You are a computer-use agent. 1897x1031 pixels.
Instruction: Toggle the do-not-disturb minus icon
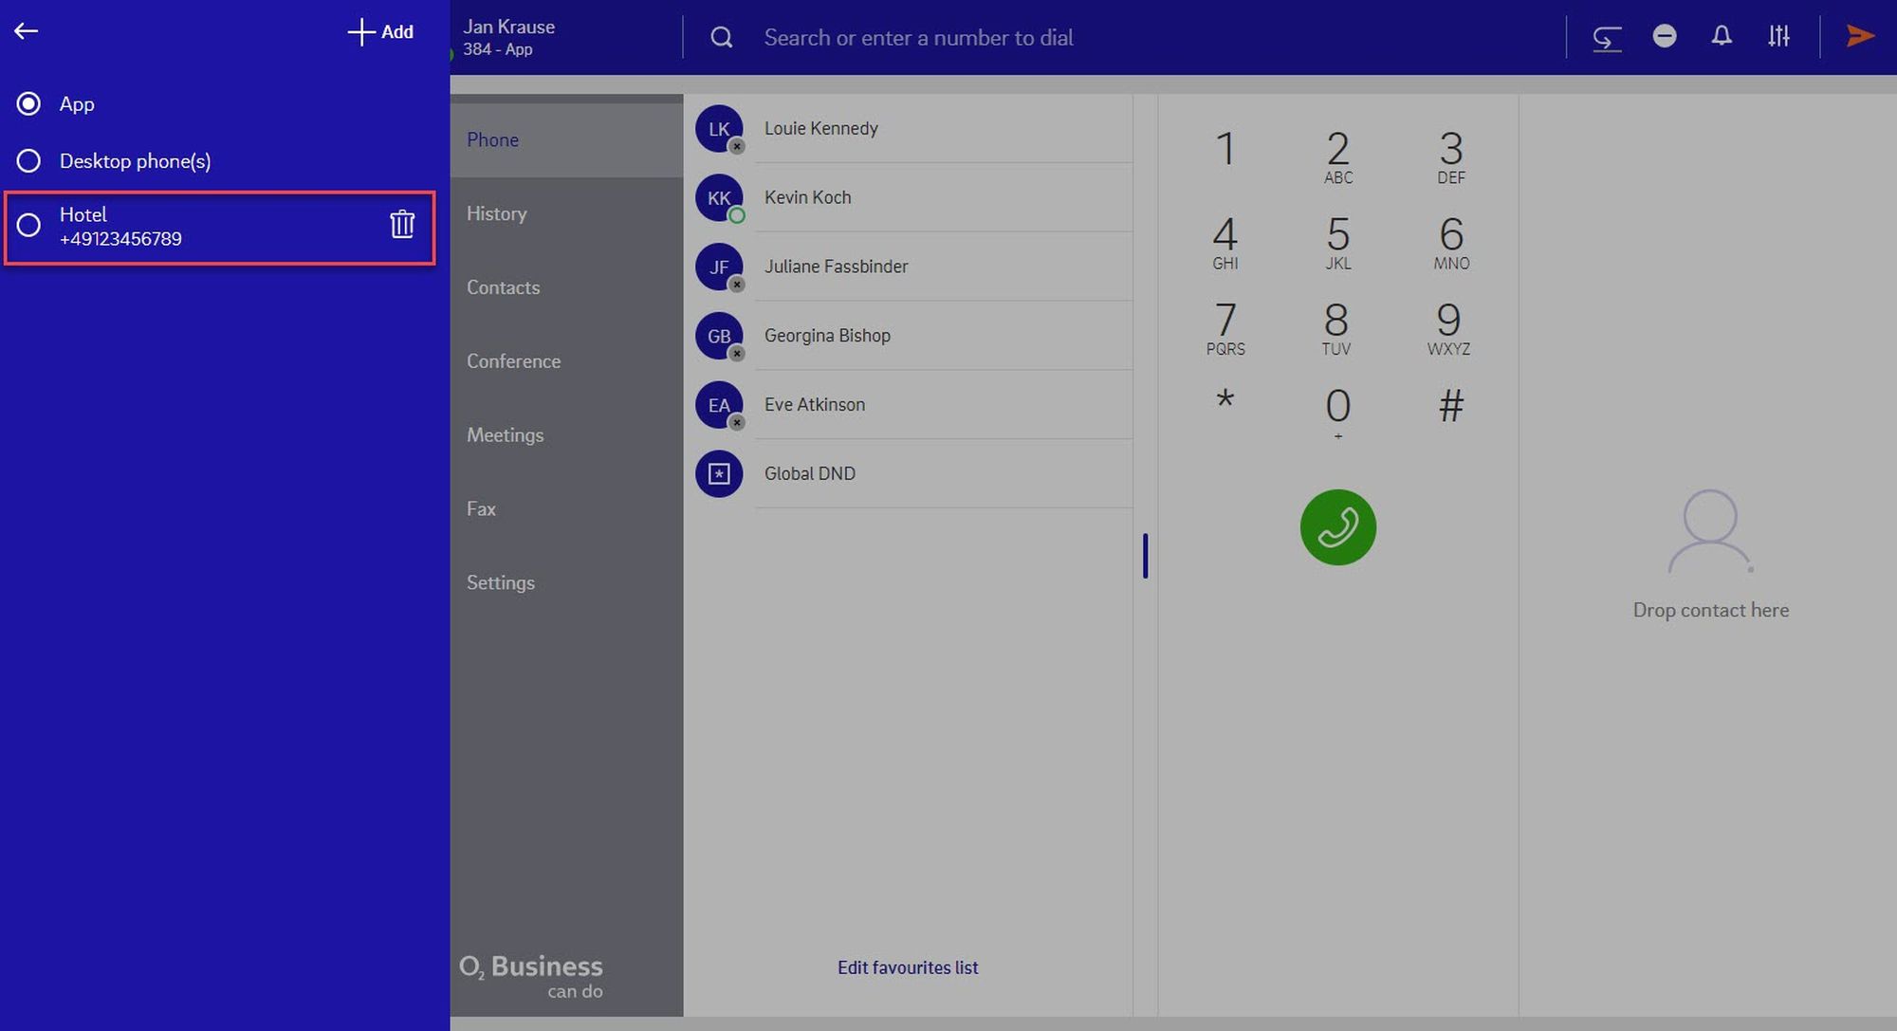pyautogui.click(x=1664, y=36)
